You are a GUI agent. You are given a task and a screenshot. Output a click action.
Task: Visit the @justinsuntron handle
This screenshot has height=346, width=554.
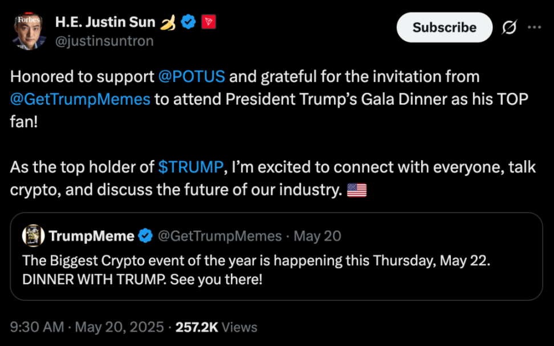(104, 41)
